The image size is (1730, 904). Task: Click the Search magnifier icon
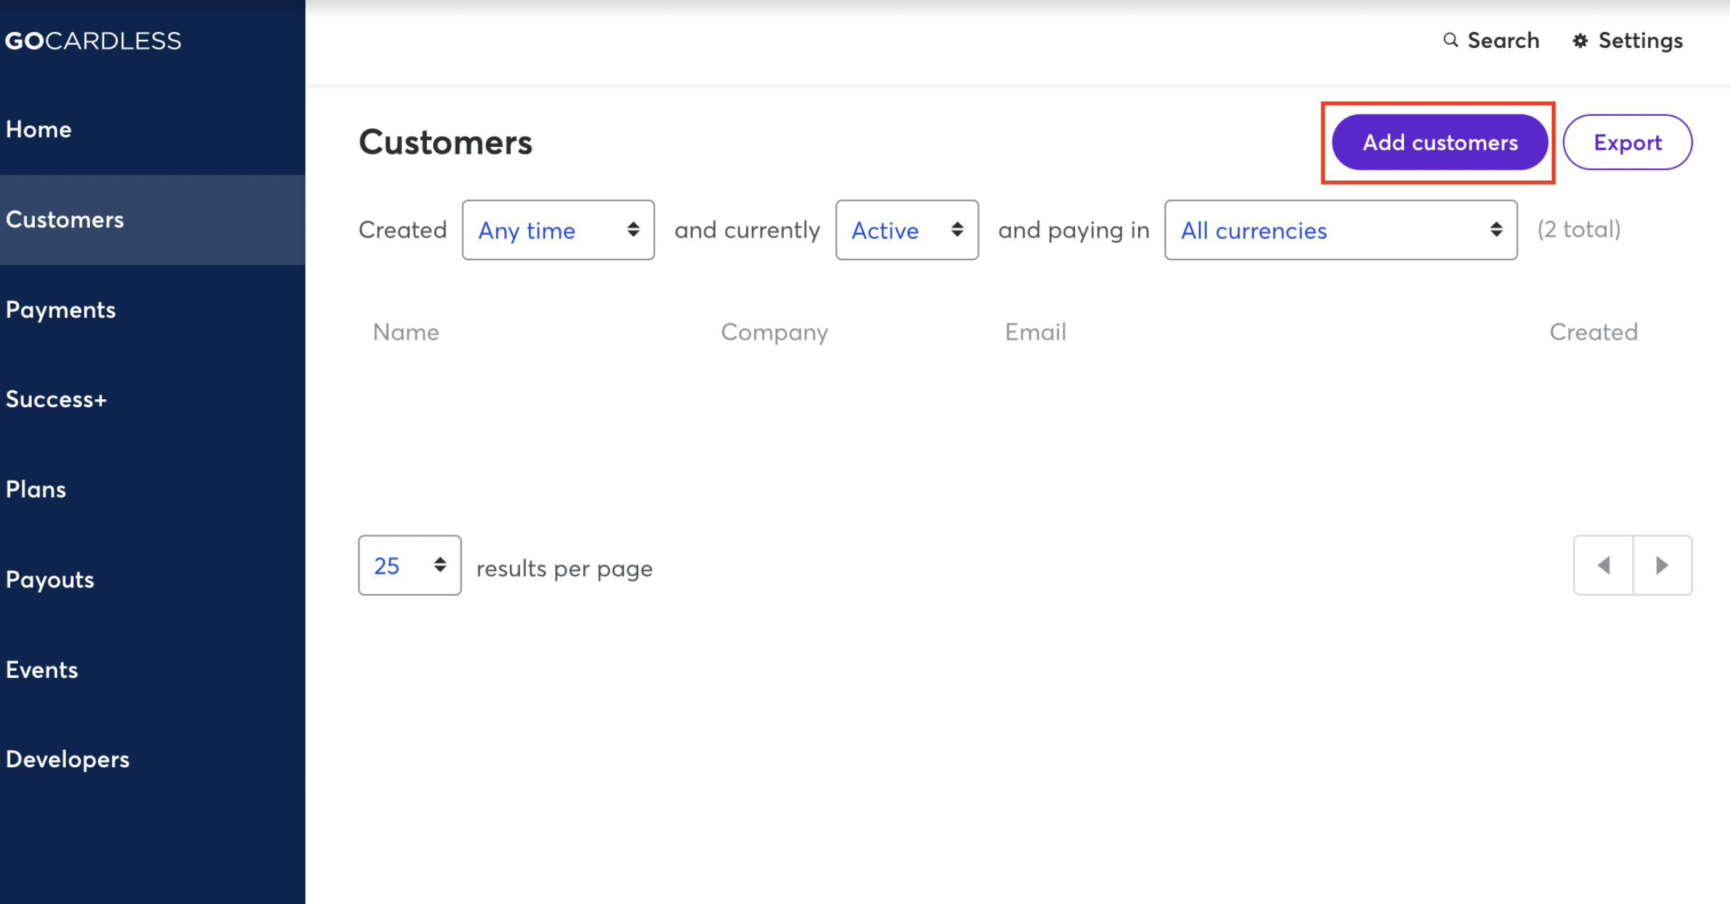pos(1450,40)
